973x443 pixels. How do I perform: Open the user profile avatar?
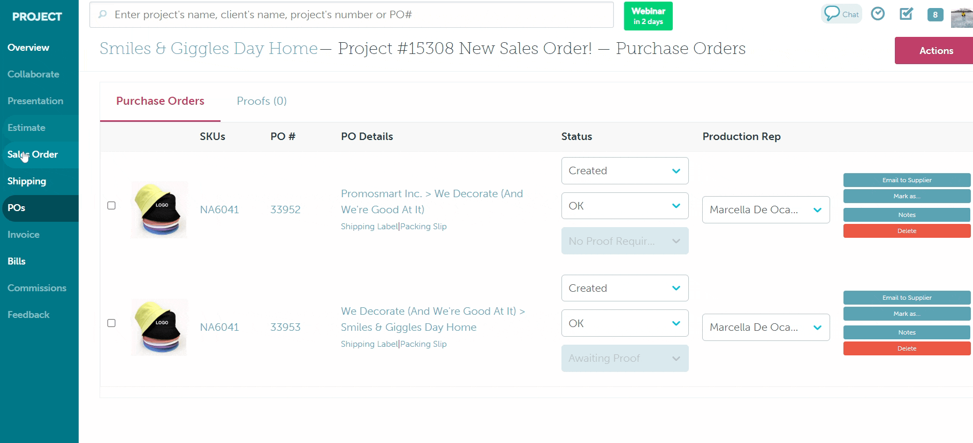(962, 17)
